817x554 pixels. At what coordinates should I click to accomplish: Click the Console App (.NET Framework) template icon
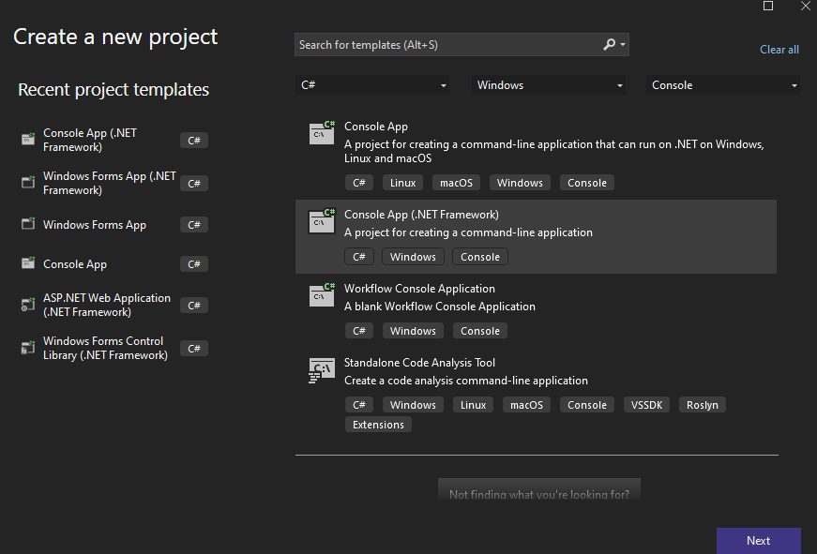coord(322,221)
